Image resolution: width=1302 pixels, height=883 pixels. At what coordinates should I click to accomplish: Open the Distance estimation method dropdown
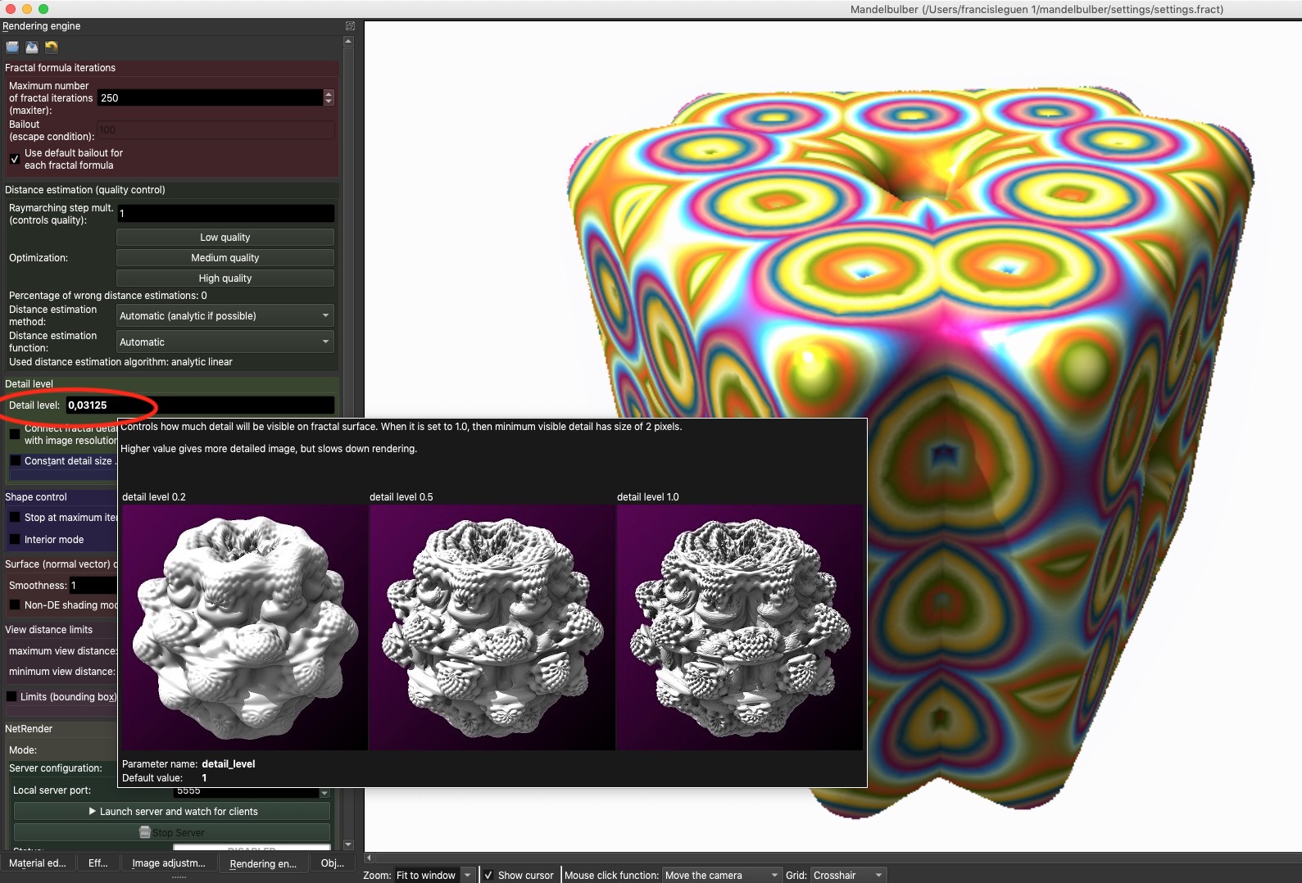pos(225,315)
